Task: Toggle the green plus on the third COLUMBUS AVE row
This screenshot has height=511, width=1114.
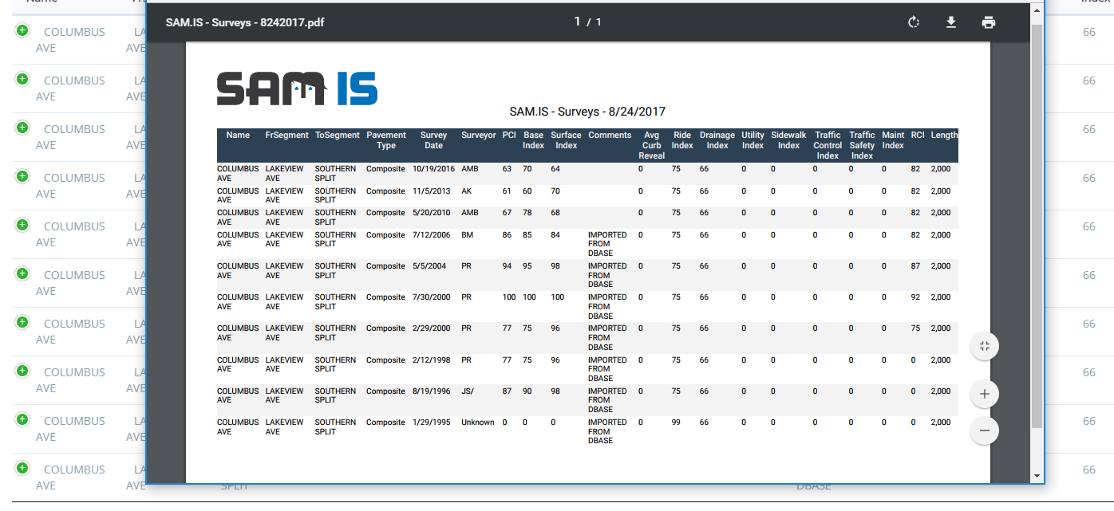Action: [22, 128]
